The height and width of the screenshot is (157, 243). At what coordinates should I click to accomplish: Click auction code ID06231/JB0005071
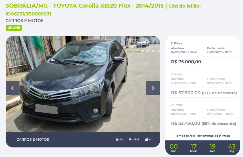28,14
